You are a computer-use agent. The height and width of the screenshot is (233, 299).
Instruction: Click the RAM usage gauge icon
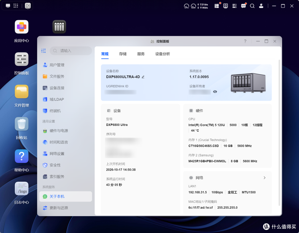[x=193, y=6]
